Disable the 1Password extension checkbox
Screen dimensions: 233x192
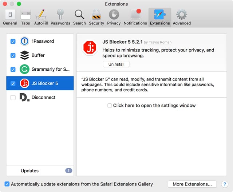click(13, 42)
